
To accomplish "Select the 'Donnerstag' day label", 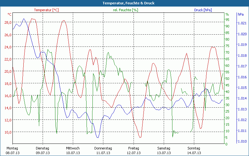I will 103,148.
